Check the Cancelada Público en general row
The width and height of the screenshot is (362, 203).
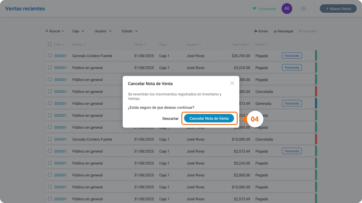50,91
